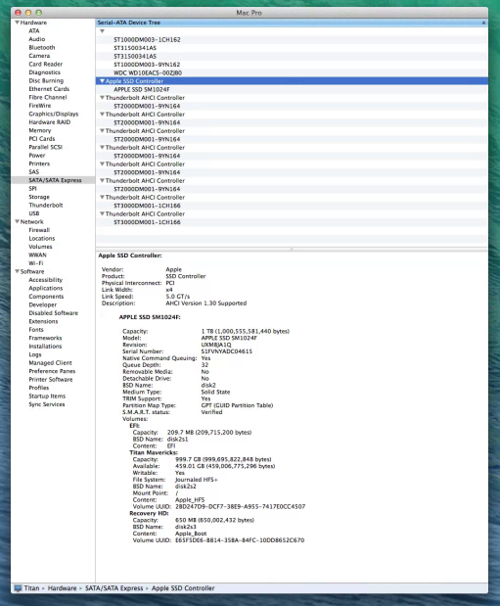Select PCI Cards in the sidebar
Screen dimensions: 500x606
(42, 139)
